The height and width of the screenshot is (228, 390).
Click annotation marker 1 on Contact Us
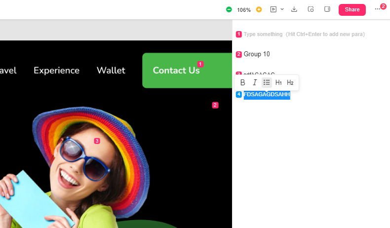pyautogui.click(x=200, y=64)
